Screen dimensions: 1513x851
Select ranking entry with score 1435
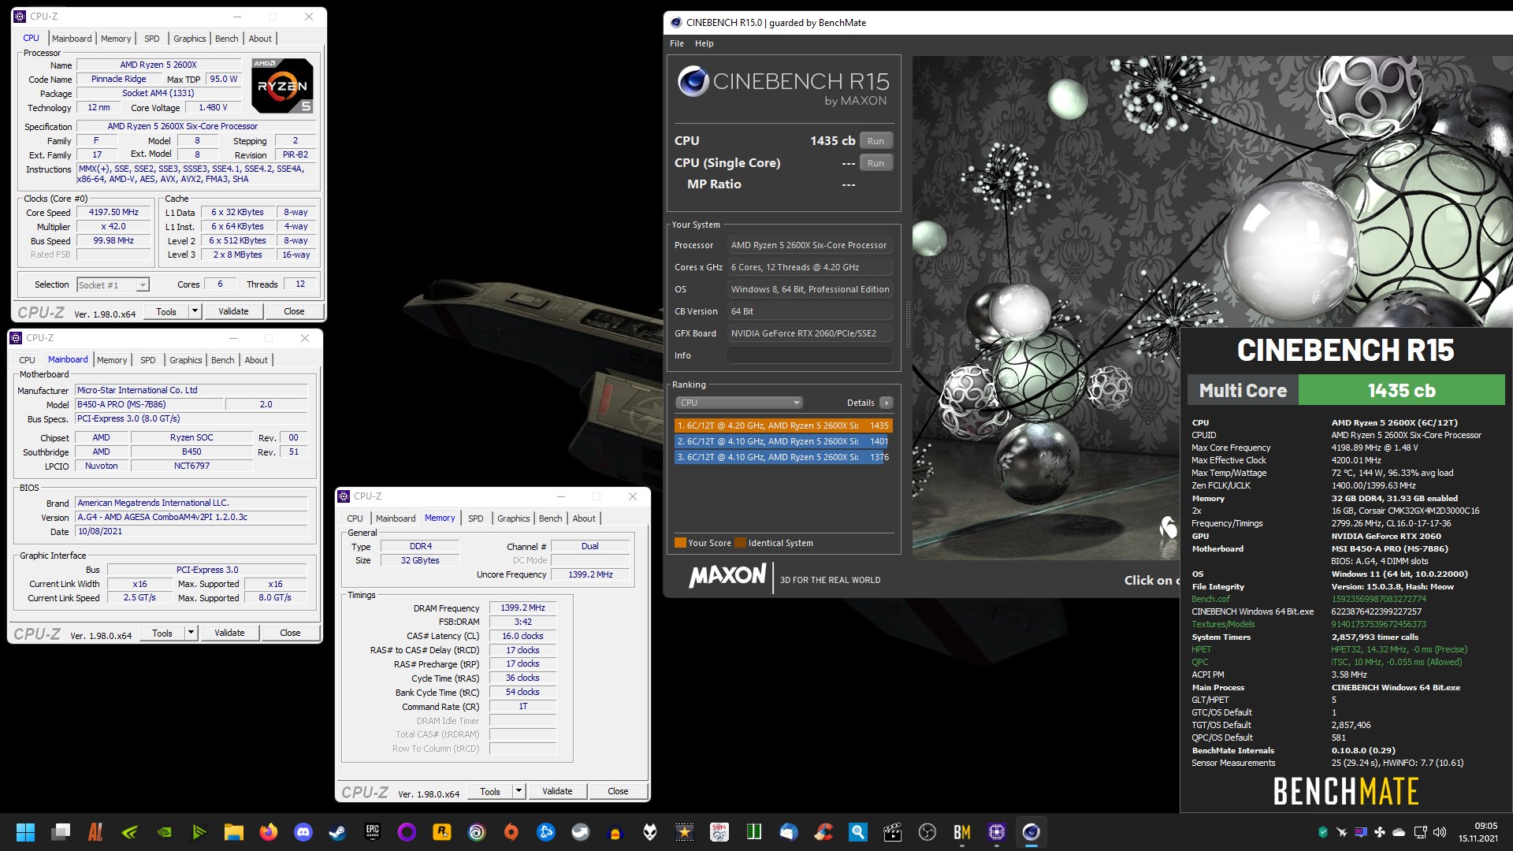pos(783,425)
